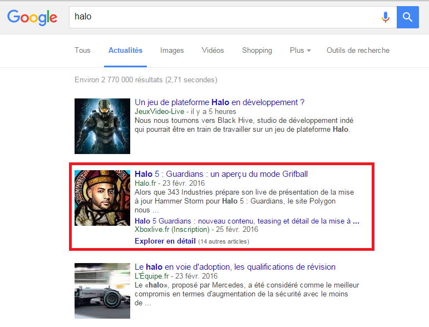429x327 pixels.
Task: Click the stained-glass portrait thumbnail
Action: pos(102,197)
